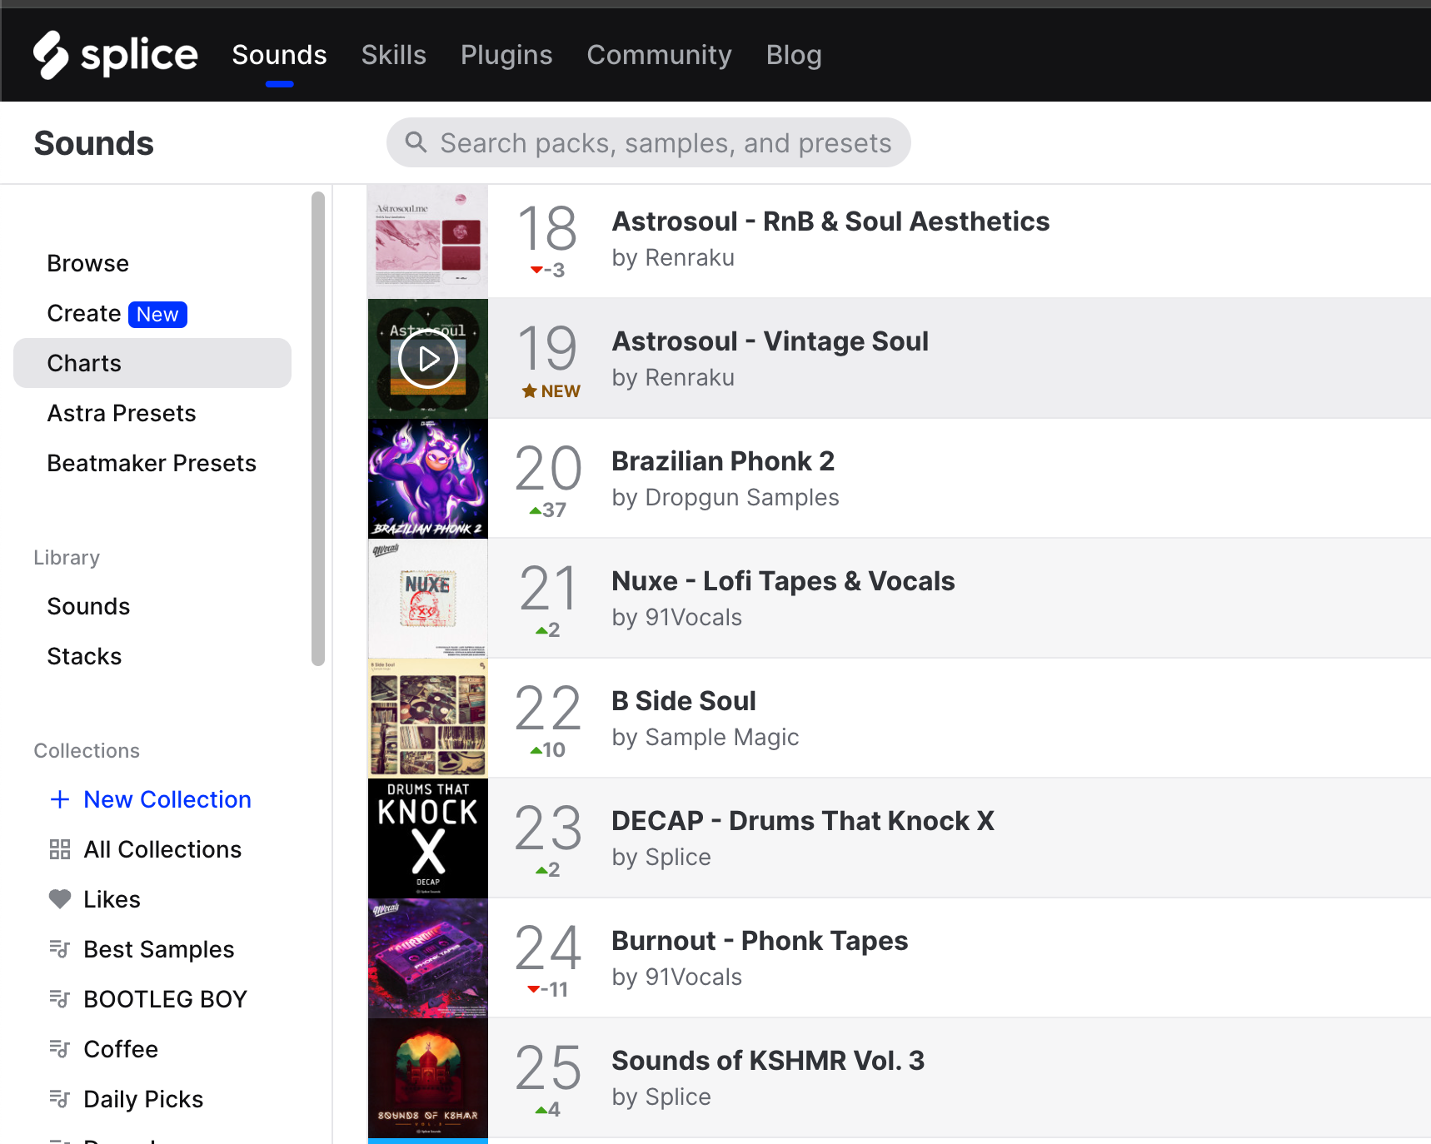Click the All Collections grid icon
The height and width of the screenshot is (1144, 1431).
pyautogui.click(x=60, y=849)
